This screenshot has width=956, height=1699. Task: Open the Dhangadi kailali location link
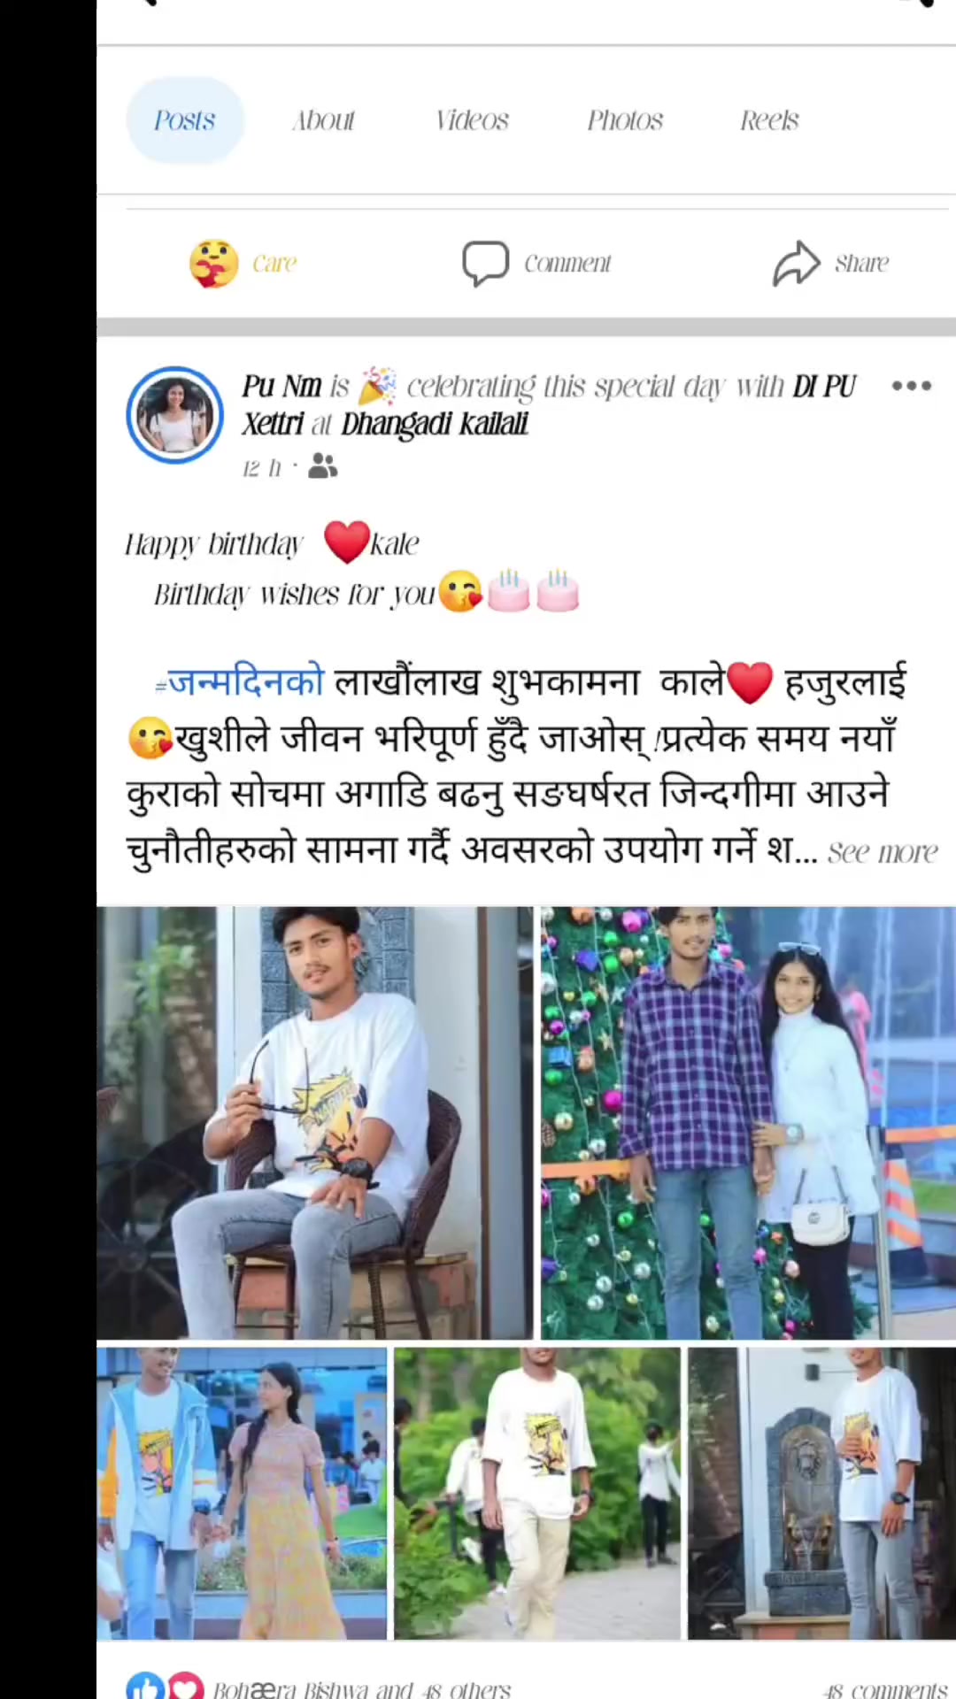coord(435,425)
